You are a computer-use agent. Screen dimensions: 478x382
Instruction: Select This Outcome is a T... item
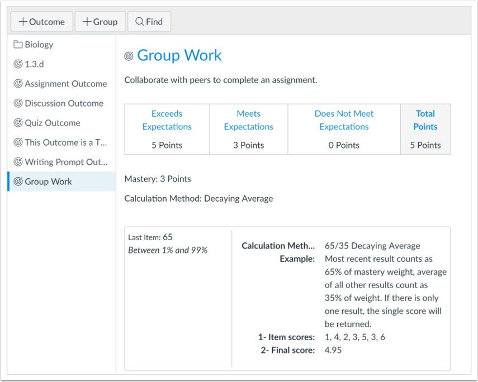click(61, 142)
